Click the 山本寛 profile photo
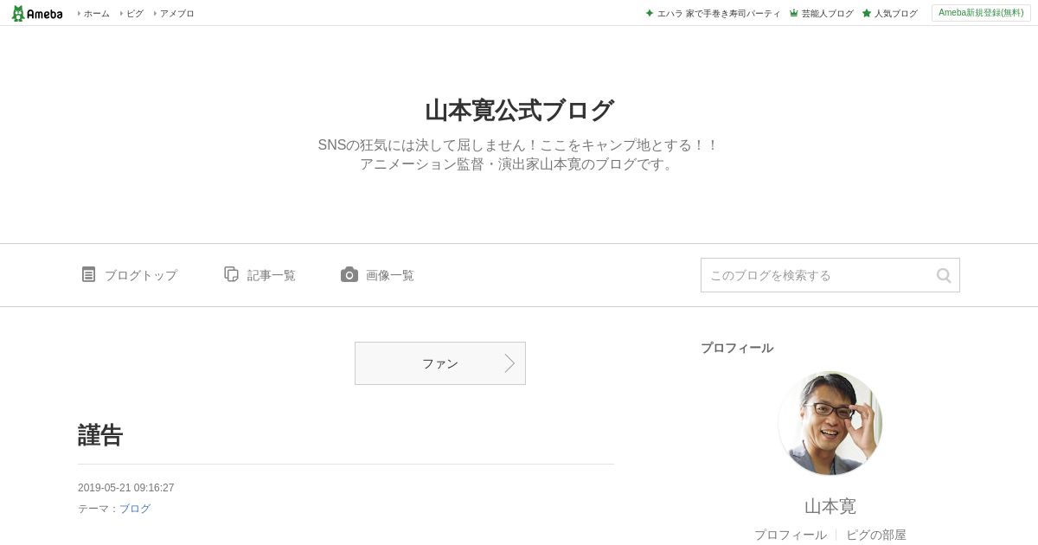 pos(830,424)
